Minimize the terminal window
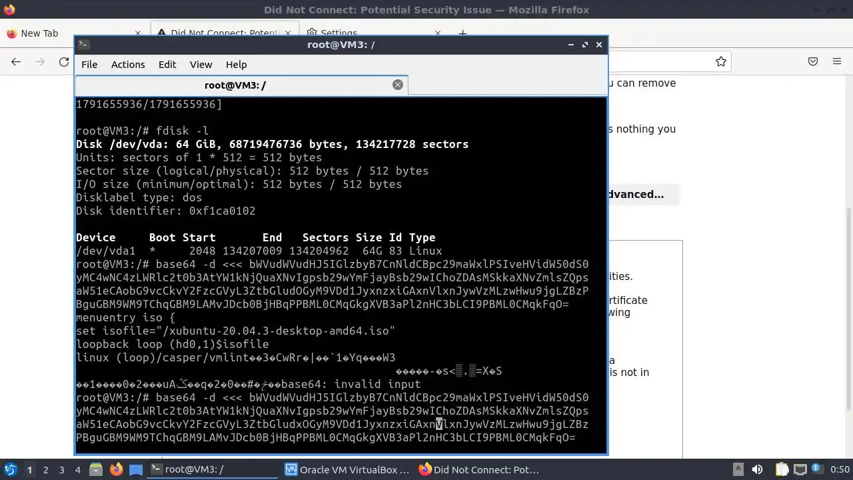 pos(570,45)
